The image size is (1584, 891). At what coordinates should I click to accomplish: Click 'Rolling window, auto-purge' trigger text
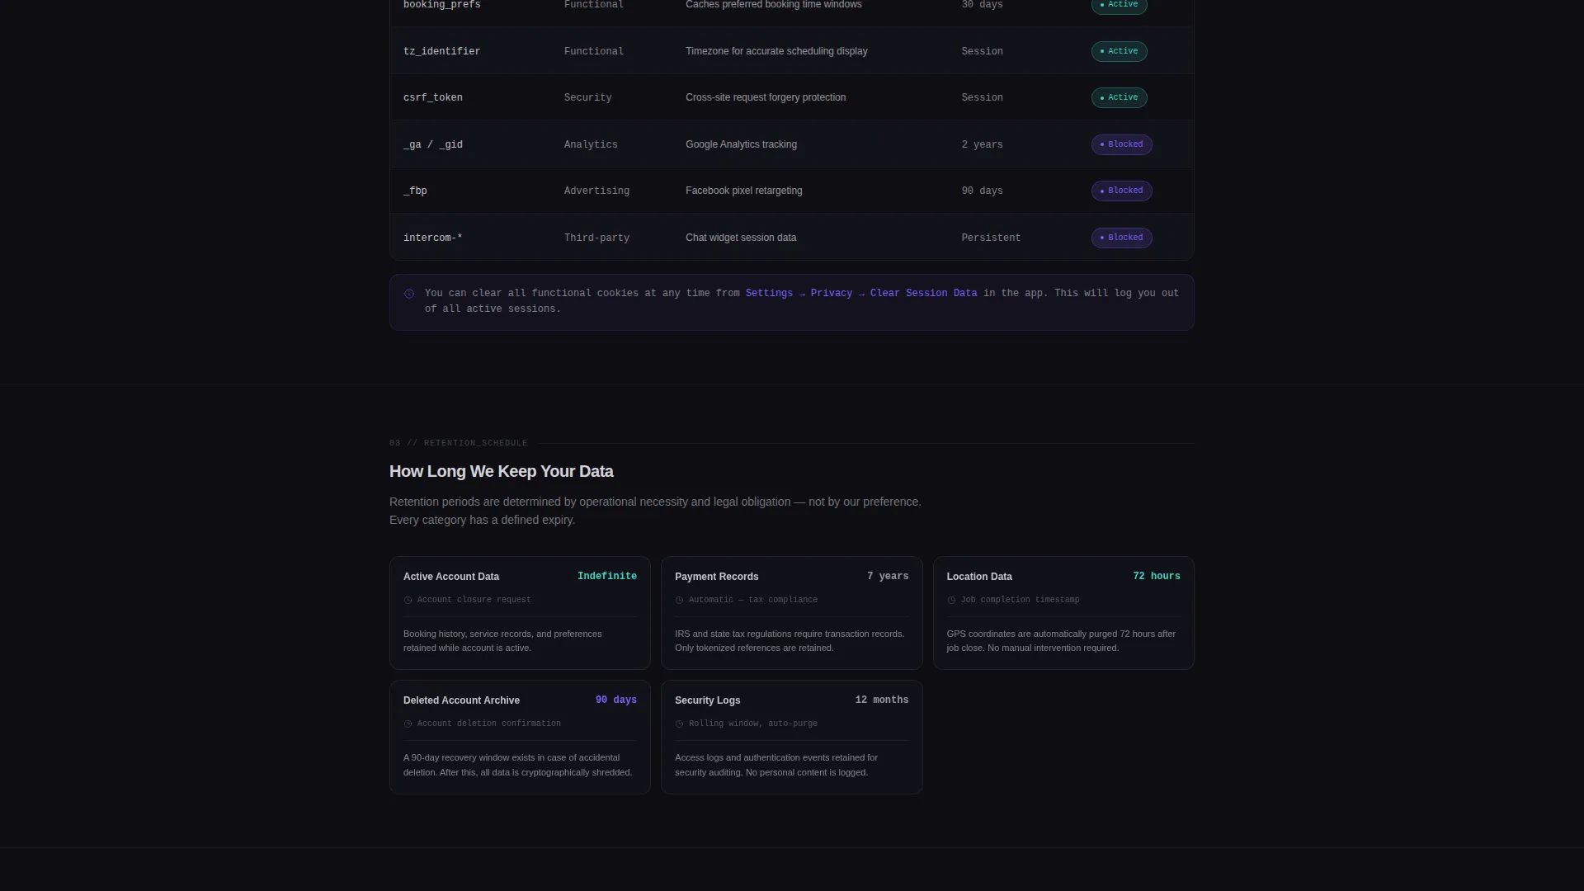[x=752, y=724]
